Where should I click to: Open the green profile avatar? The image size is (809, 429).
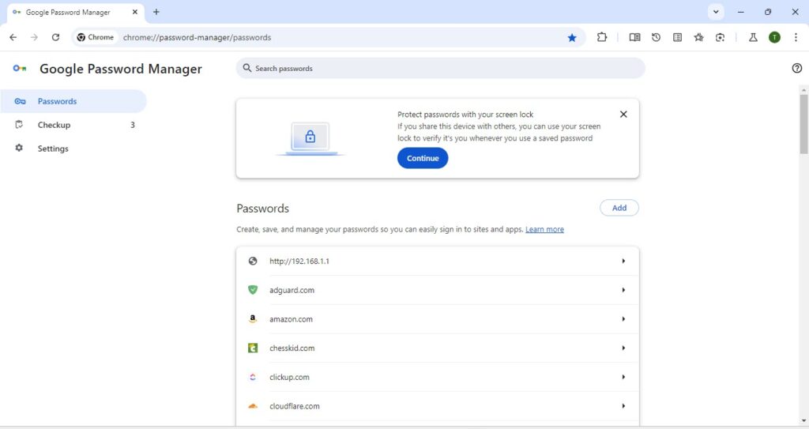[774, 37]
